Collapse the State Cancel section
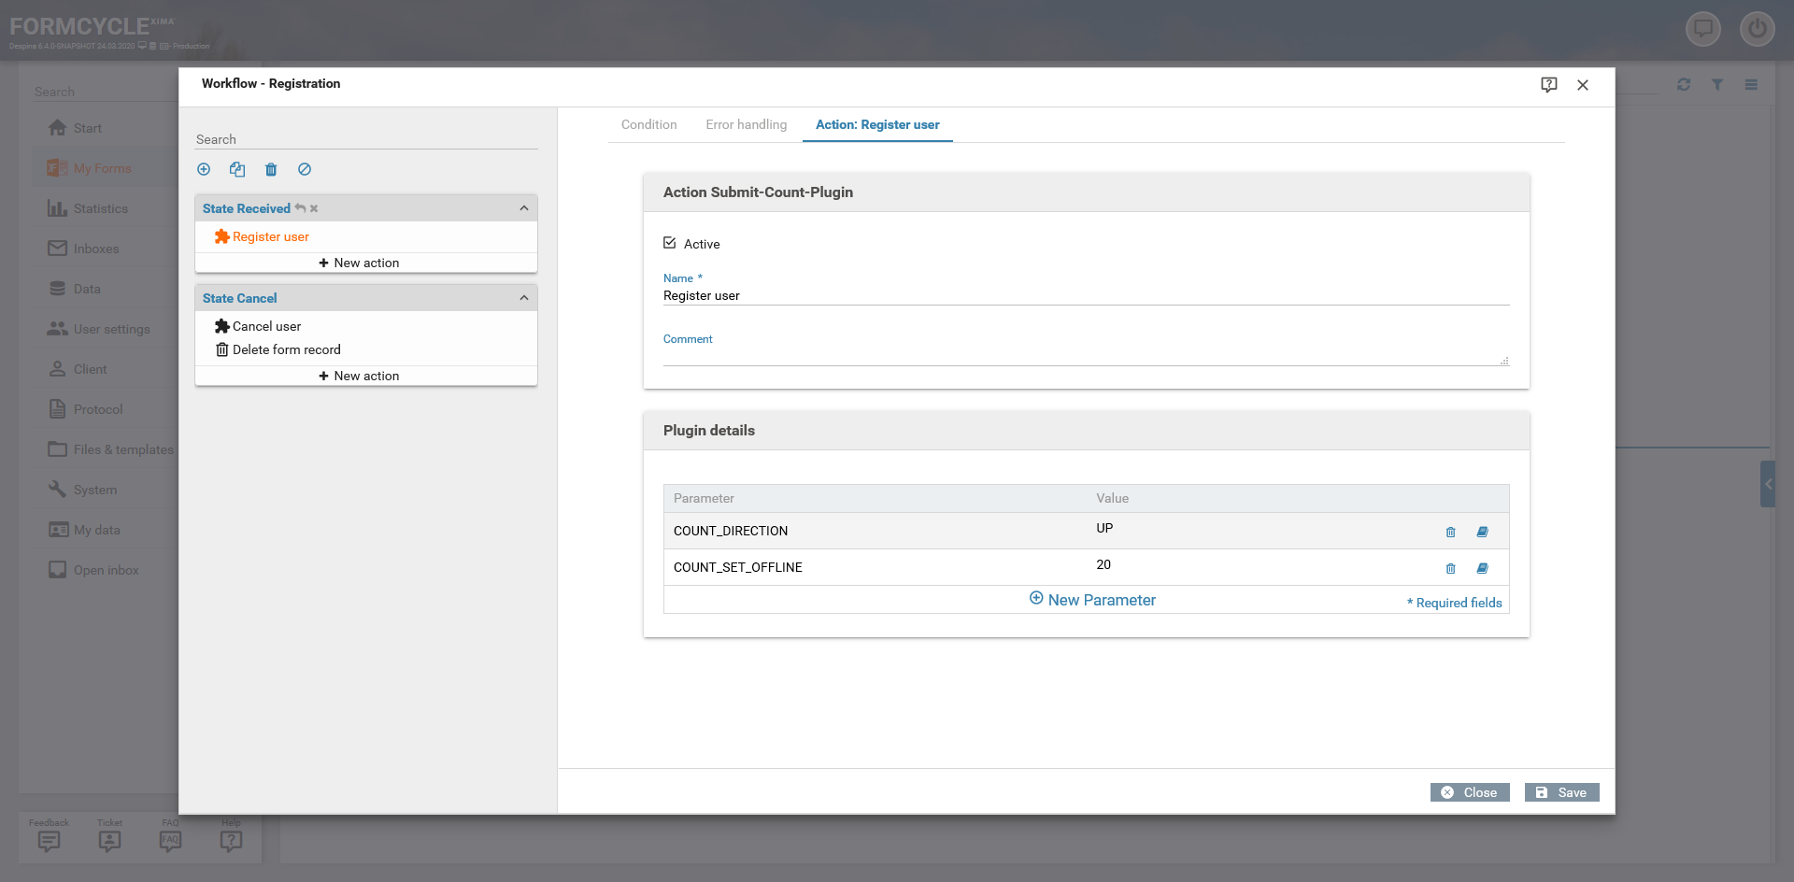Screen dimensions: 1794x882 point(523,298)
